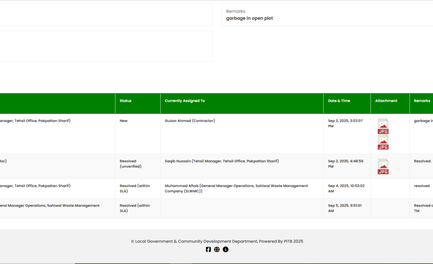Click the Date & Time column header

tap(339, 101)
